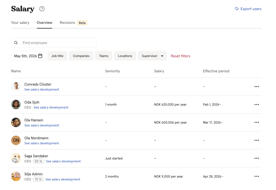
Task: Click the Feb 1, 2024 effective period
Action: pyautogui.click(x=212, y=105)
